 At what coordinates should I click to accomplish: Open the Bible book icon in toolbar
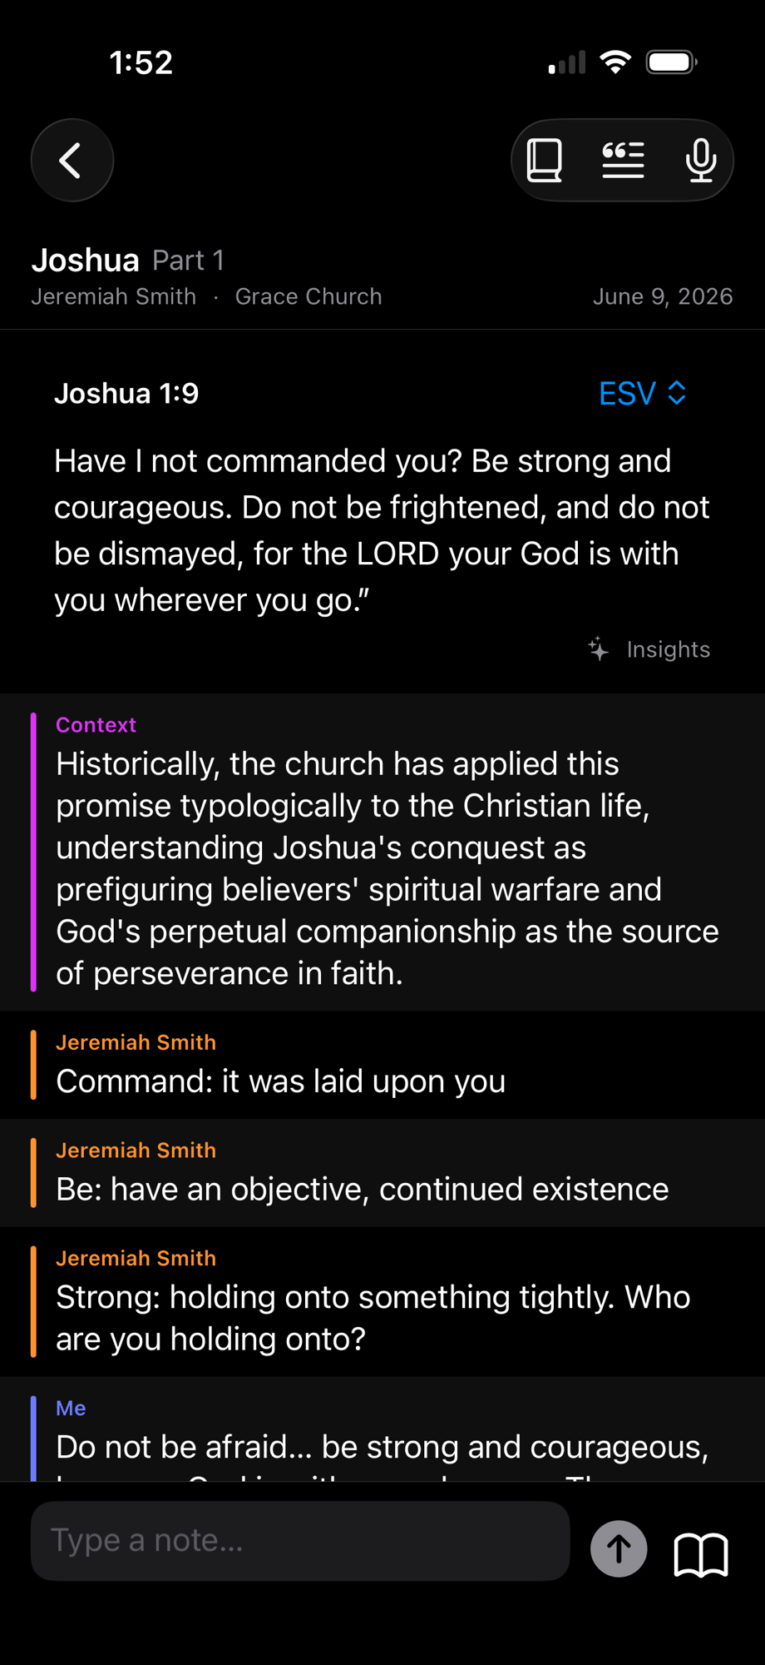tap(545, 160)
